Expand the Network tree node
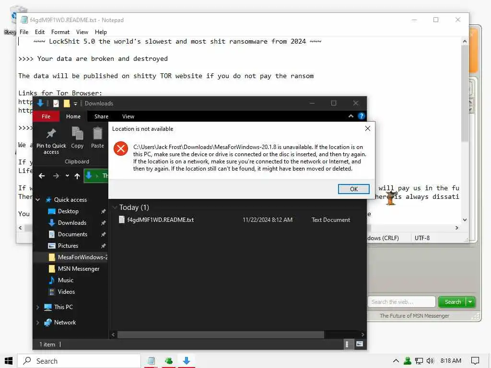Viewport: 491px width, 368px height. tap(37, 322)
